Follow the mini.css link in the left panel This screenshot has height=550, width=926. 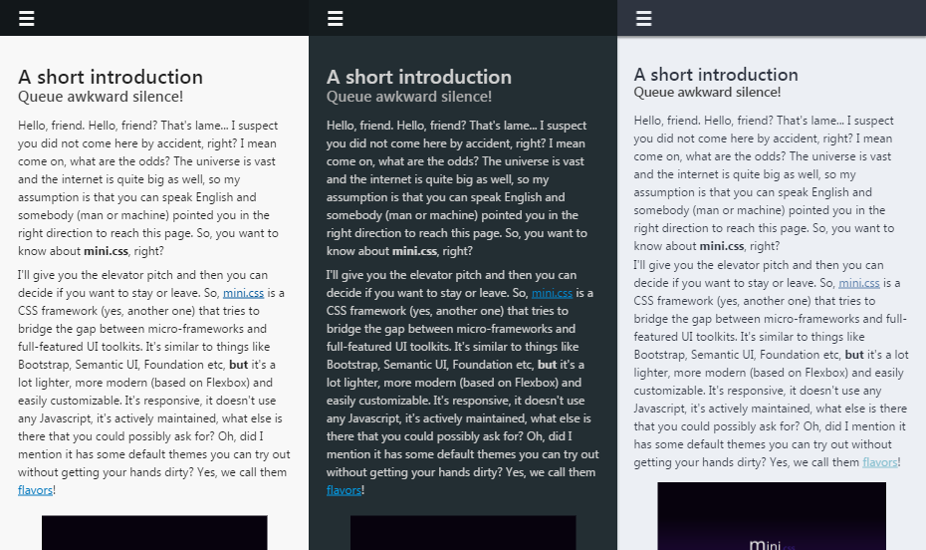coord(243,293)
